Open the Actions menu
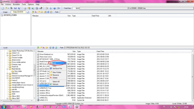This screenshot has width=194, height=109. [8, 4]
